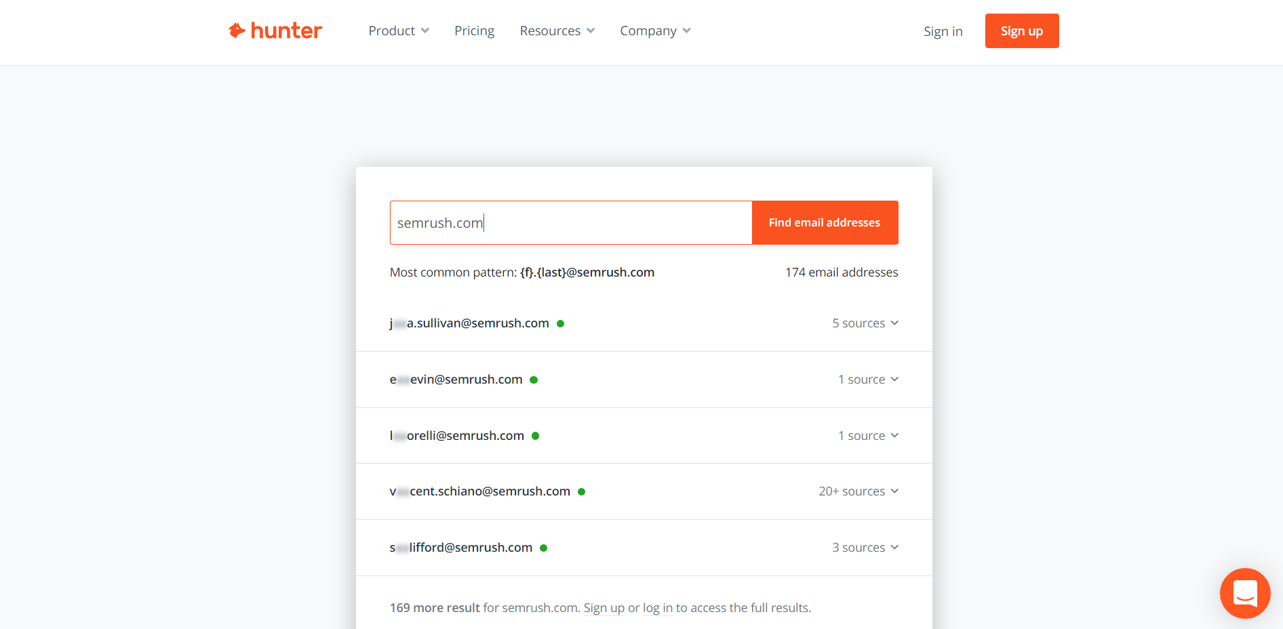
Task: Click the green status dot next to evin@semrush.com
Action: [x=534, y=380]
